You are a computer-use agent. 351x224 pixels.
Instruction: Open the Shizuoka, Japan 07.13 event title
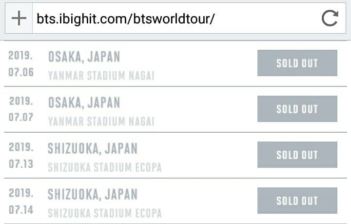point(93,148)
